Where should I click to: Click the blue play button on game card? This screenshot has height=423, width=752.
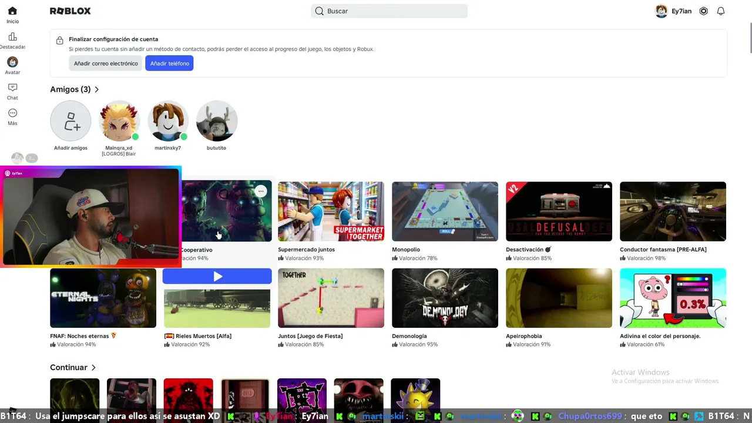[x=217, y=276]
